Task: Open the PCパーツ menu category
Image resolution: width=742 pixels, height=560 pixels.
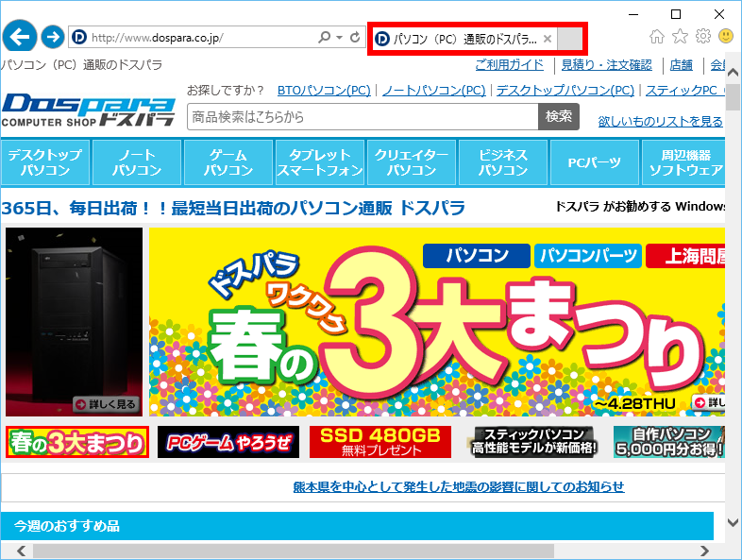Action: [x=595, y=162]
